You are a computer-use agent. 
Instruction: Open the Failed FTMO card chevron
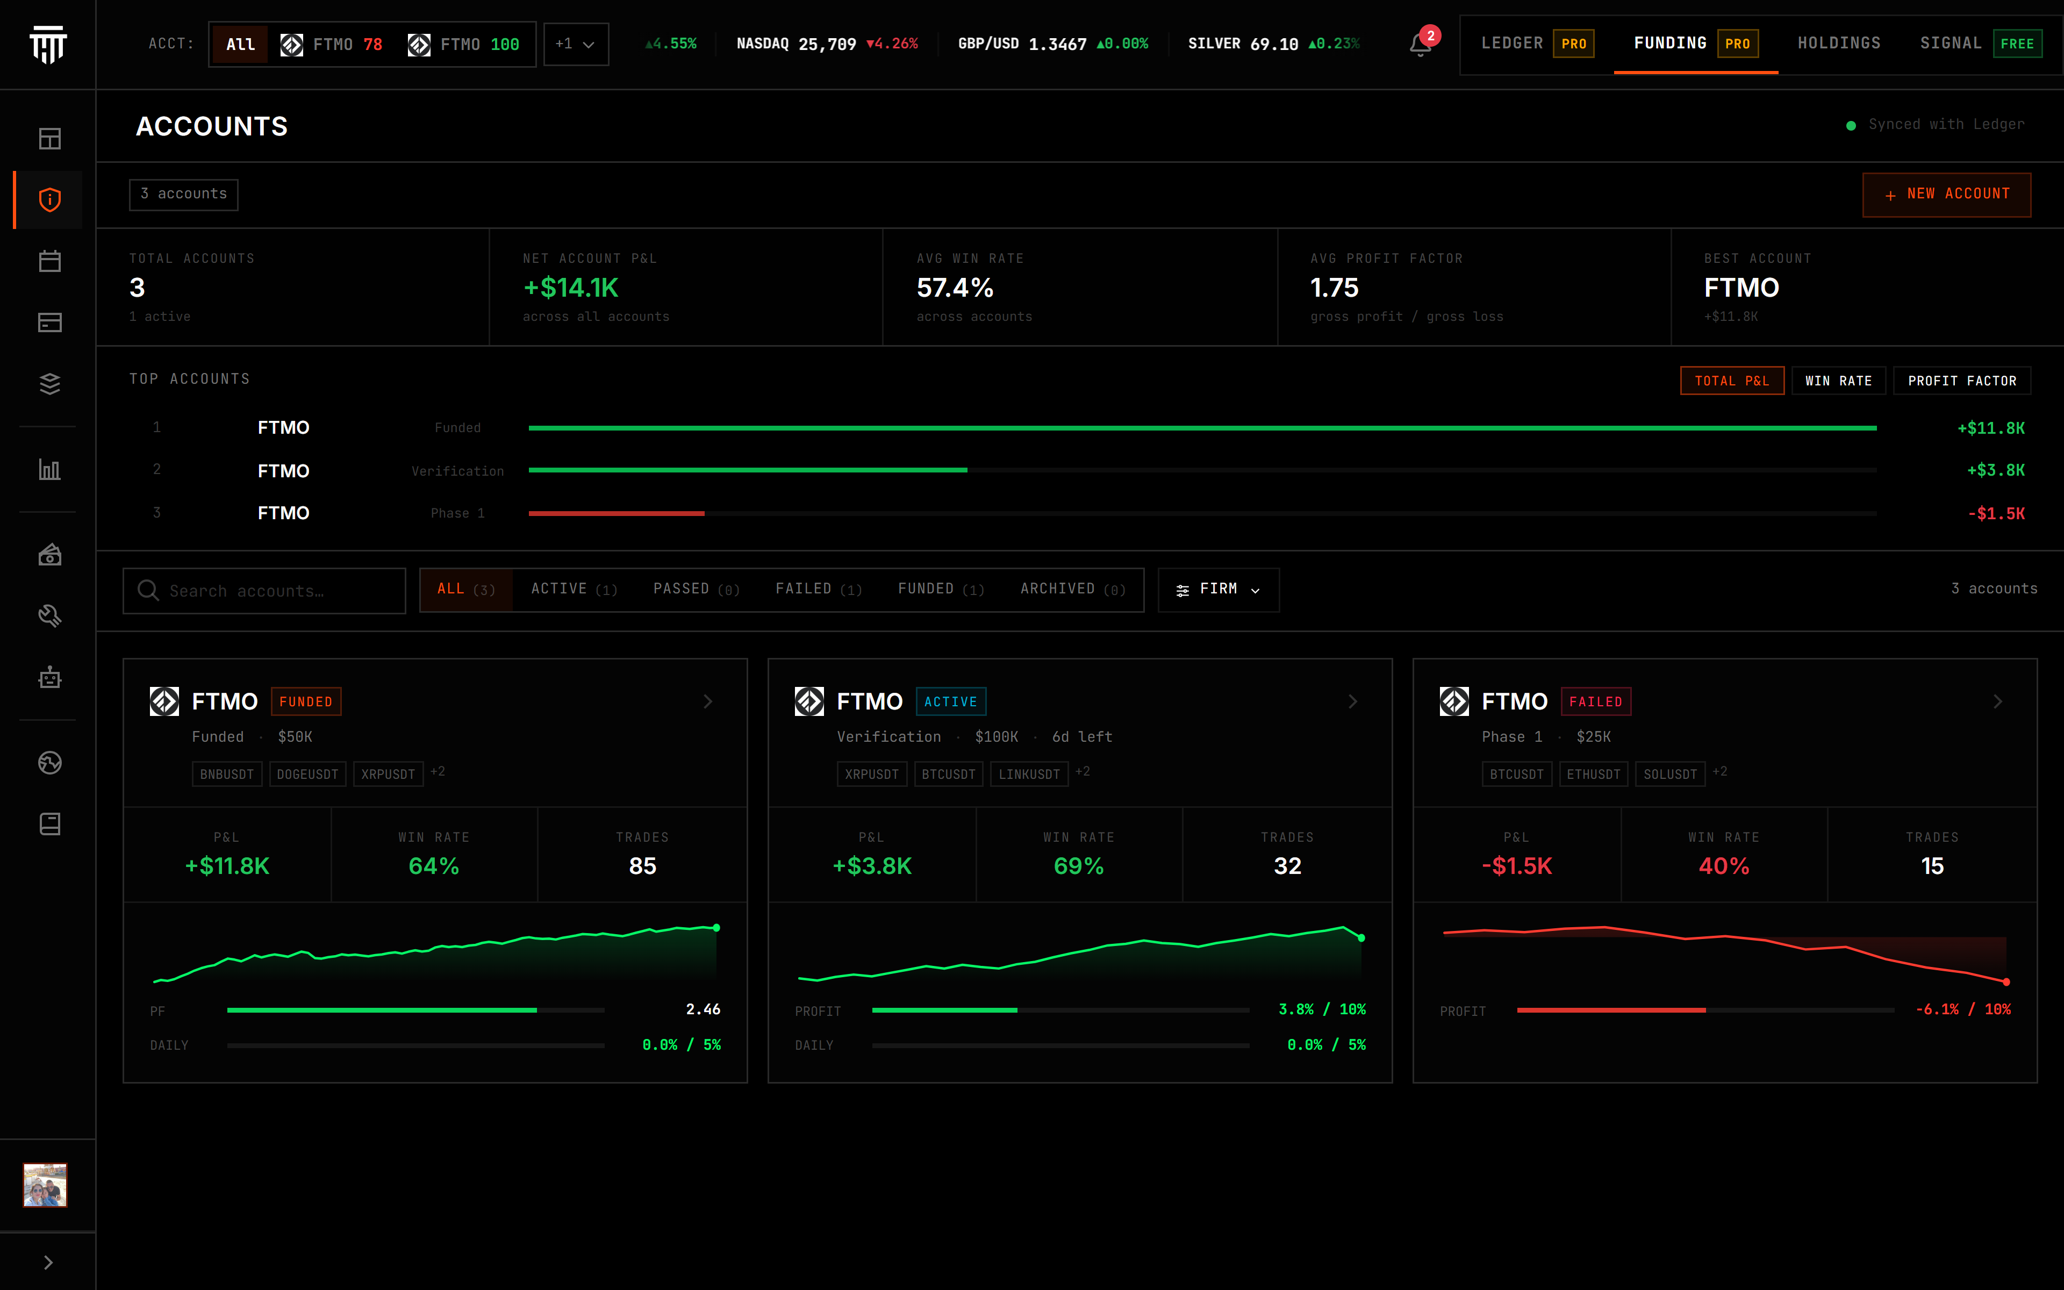click(1997, 701)
